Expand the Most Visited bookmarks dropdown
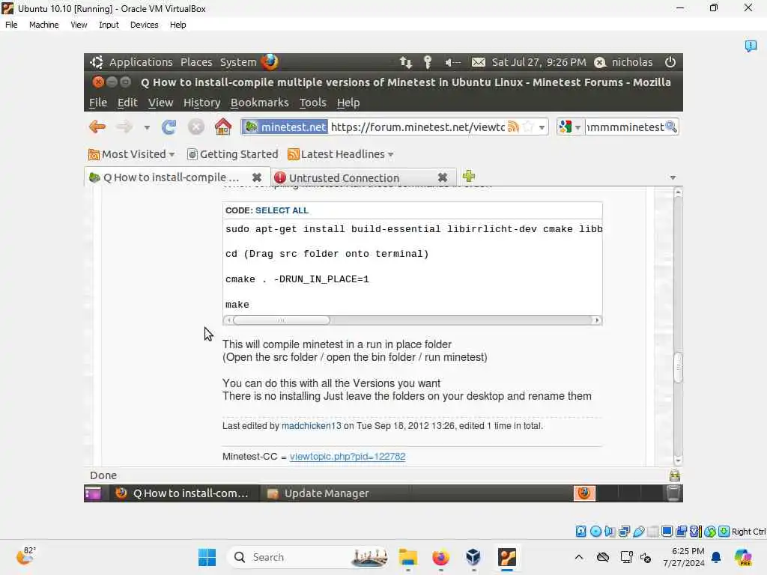The width and height of the screenshot is (767, 575). [172, 154]
